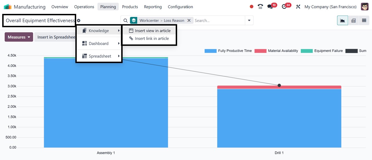The image size is (372, 160).
Task: Switch to the graph view icon
Action: [343, 21]
